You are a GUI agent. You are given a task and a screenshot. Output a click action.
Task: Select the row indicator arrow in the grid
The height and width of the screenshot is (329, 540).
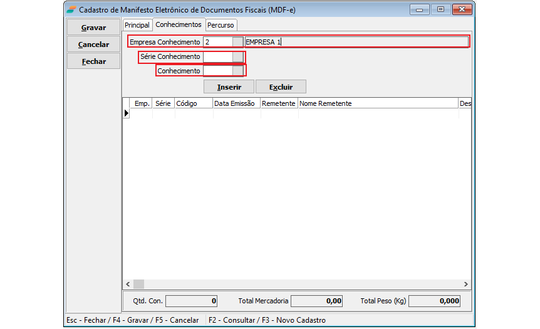point(126,113)
